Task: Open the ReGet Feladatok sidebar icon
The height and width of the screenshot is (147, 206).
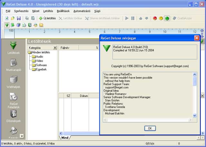Action: pyautogui.click(x=13, y=100)
